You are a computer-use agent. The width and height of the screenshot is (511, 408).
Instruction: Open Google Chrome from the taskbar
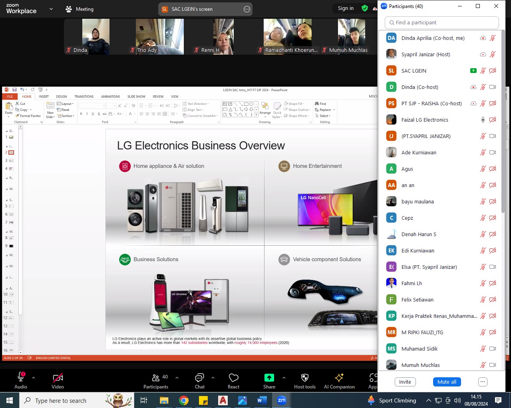click(184, 400)
